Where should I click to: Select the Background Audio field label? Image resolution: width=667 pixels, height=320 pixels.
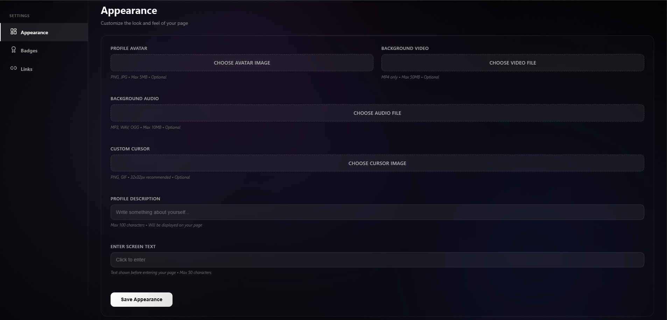[x=135, y=99]
